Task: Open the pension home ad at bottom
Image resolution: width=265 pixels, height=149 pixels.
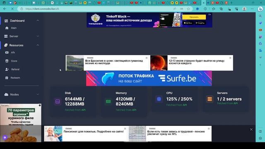Action: (x=86, y=134)
